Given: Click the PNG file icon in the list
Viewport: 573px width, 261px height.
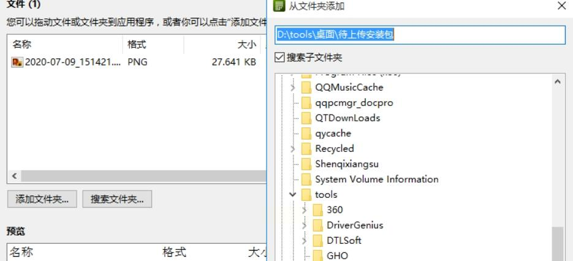Looking at the screenshot, I should click(x=17, y=62).
